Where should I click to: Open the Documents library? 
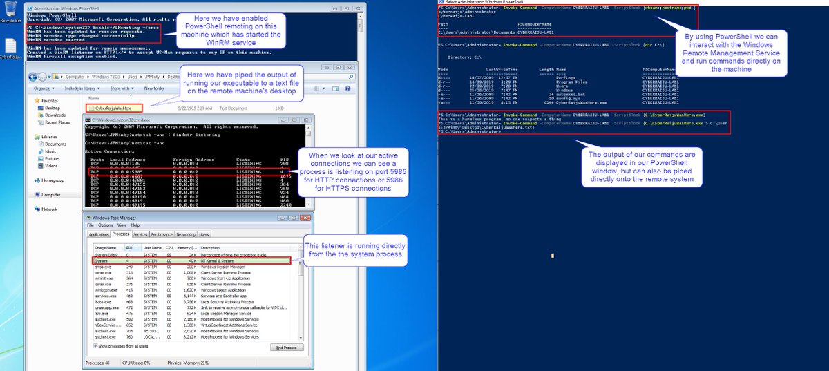click(53, 144)
